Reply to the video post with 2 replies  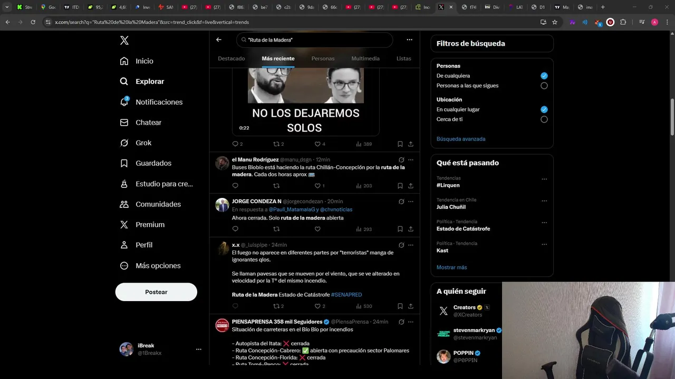(235, 144)
